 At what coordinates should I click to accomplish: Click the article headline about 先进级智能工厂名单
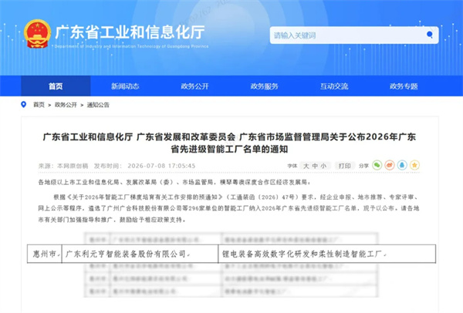pyautogui.click(x=229, y=143)
